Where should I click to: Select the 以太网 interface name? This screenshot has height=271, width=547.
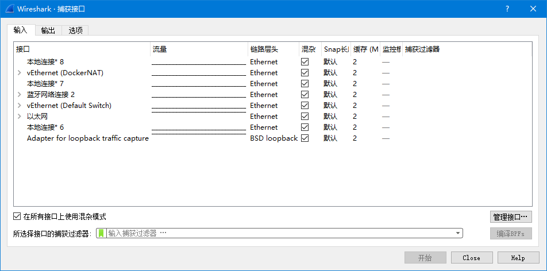pyautogui.click(x=37, y=116)
